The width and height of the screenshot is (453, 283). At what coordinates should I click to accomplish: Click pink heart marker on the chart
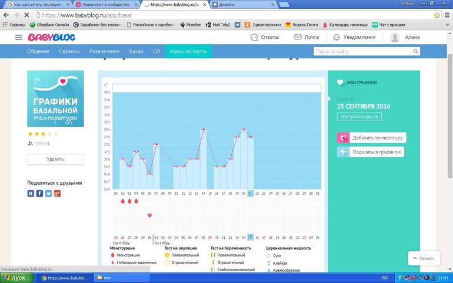(x=149, y=215)
